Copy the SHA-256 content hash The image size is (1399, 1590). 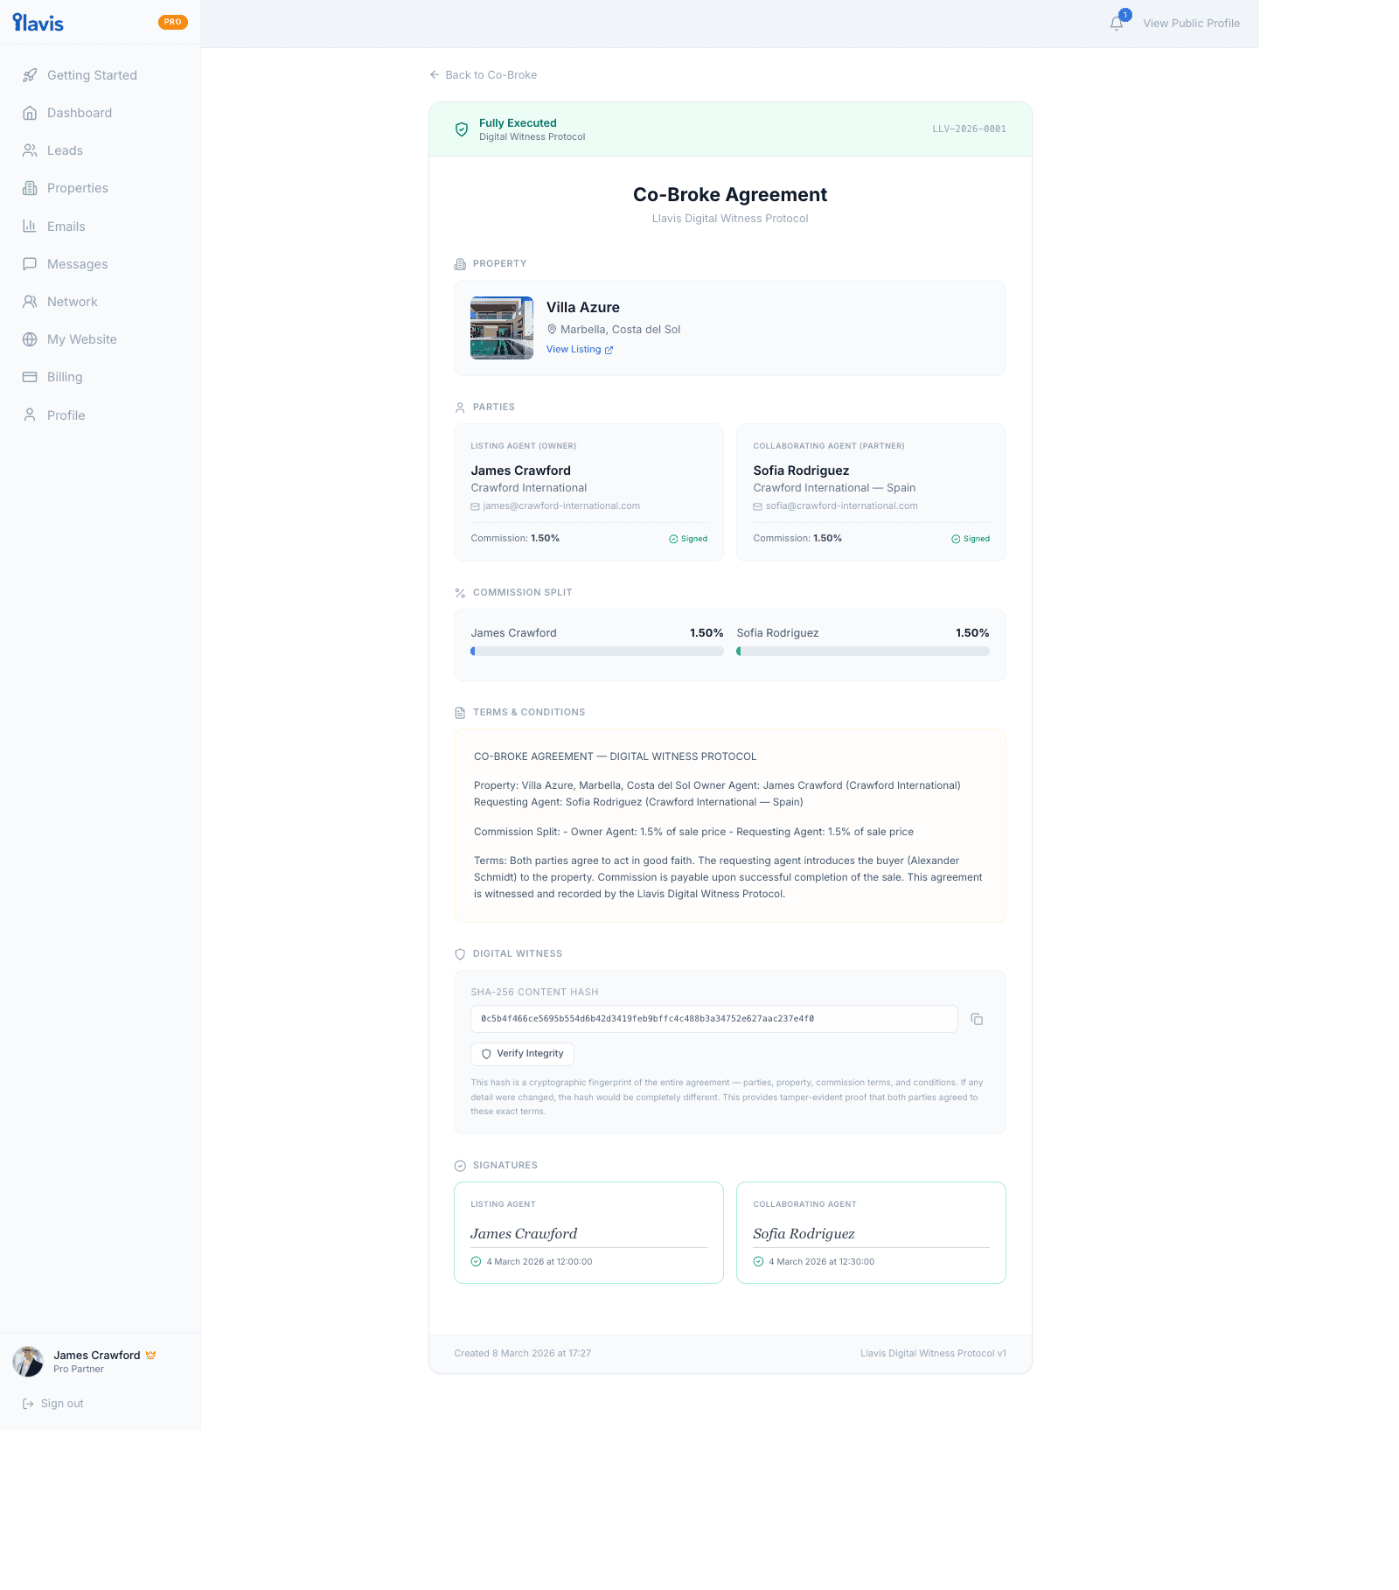[x=978, y=1019]
